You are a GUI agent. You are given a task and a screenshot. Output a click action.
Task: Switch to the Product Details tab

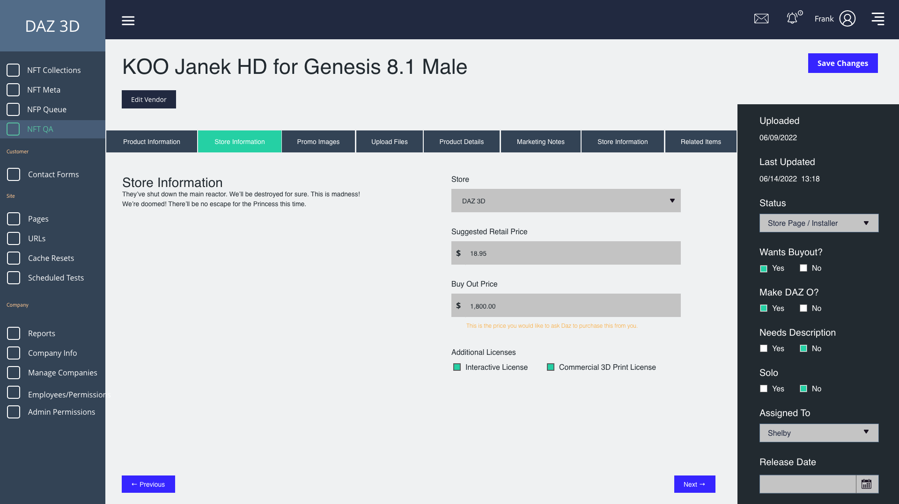(x=462, y=142)
